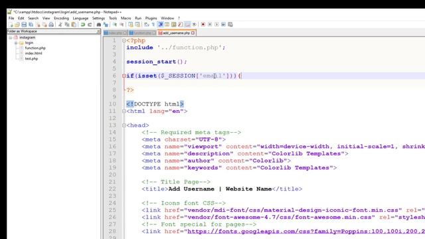Click the Zoom Out toolbar icon
Viewport: 425px width, 239px height.
(x=122, y=25)
